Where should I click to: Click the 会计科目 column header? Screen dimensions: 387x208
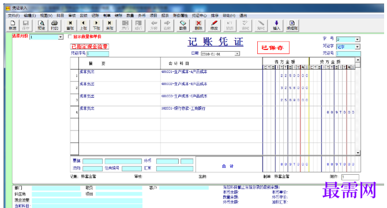(x=179, y=63)
